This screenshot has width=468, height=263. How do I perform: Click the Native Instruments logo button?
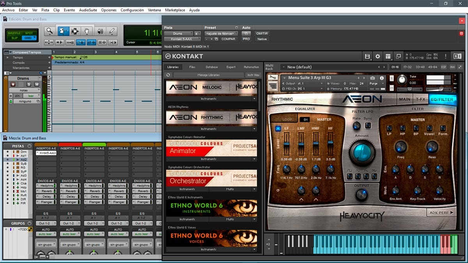tap(457, 56)
